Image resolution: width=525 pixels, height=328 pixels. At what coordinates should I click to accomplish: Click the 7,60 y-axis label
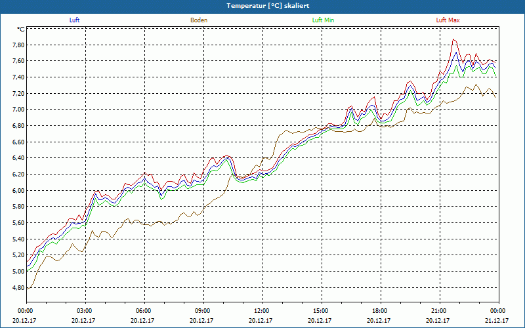click(x=18, y=61)
